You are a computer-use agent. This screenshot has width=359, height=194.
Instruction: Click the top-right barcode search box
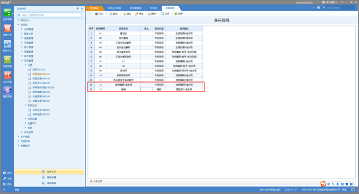[339, 7]
